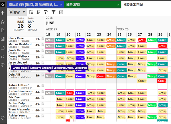Click Jordan Henderson's red task on June 20
171x124 pixels.
point(70,93)
